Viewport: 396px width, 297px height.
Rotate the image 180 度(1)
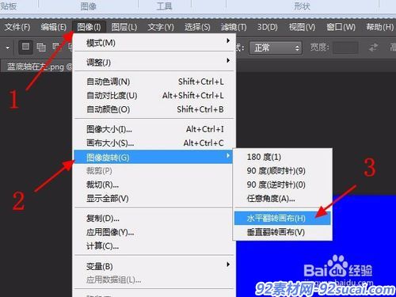(283, 157)
